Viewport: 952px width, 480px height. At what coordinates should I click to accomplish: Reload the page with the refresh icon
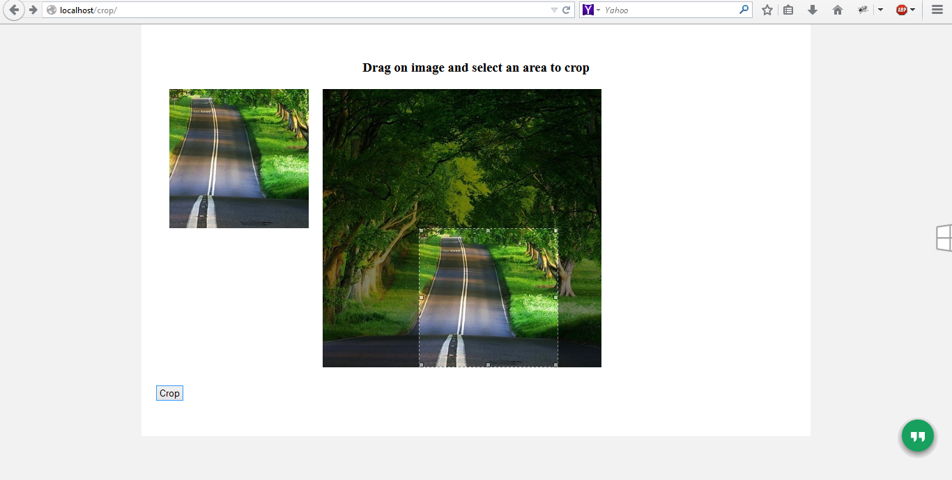tap(567, 10)
